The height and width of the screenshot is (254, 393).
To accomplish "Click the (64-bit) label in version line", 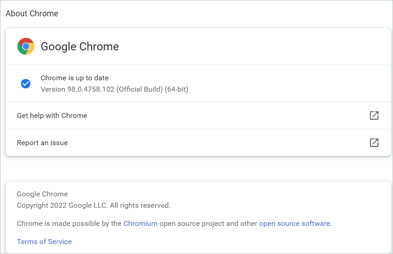I will (x=177, y=89).
